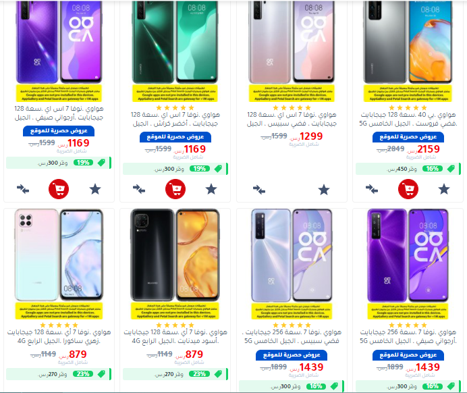
Task: Add purple Nova 7 SE to cart
Action: coord(59,189)
